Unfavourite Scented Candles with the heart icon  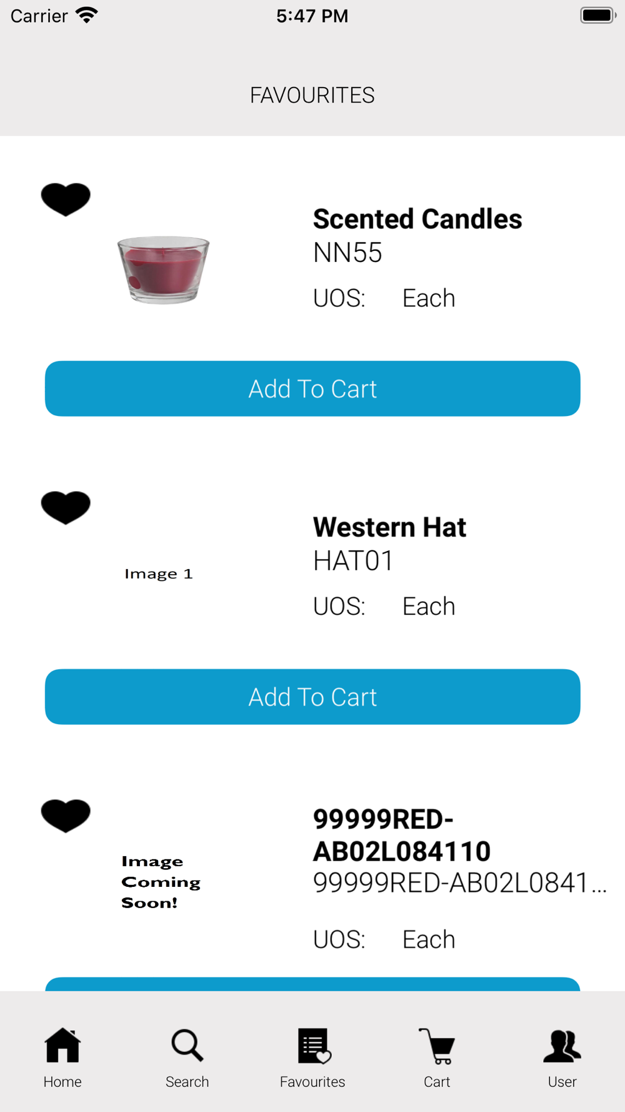(66, 200)
